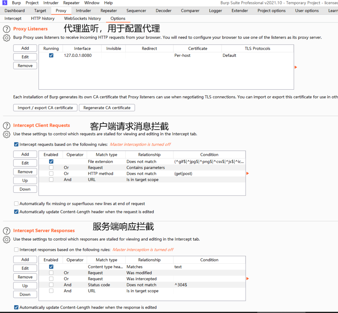The height and width of the screenshot is (313, 338).
Task: Edit a server response interception rule
Action: tap(25, 268)
